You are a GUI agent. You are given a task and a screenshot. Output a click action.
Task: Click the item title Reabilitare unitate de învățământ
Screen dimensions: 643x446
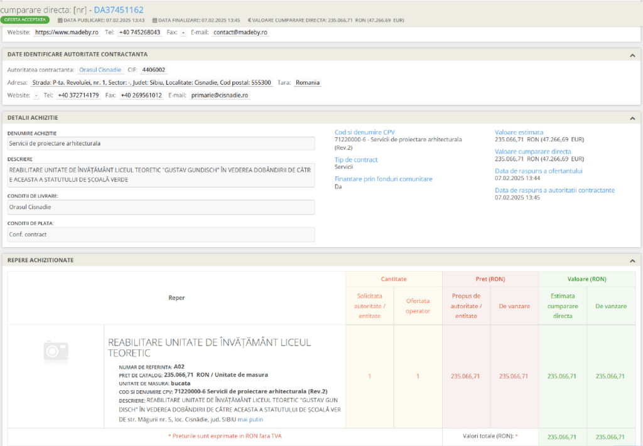pyautogui.click(x=210, y=348)
